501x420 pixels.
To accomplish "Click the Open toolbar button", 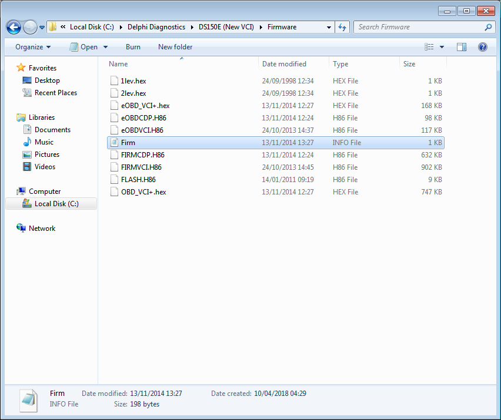I will pos(83,47).
